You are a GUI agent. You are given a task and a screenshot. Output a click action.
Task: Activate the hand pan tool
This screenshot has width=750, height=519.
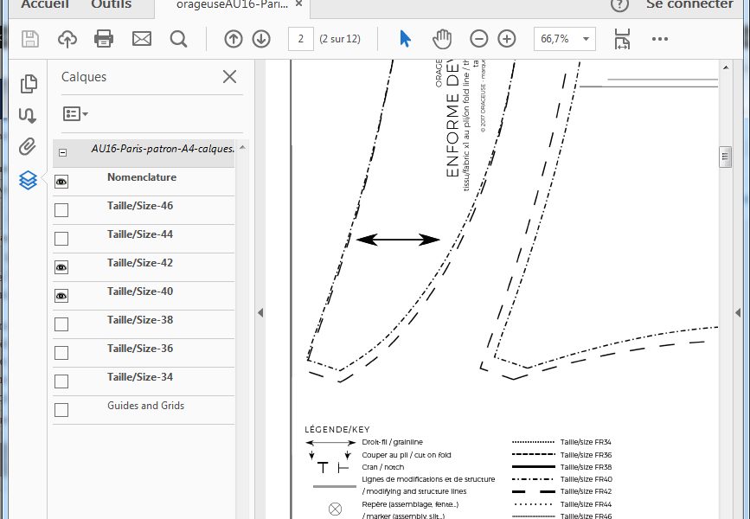tap(442, 39)
